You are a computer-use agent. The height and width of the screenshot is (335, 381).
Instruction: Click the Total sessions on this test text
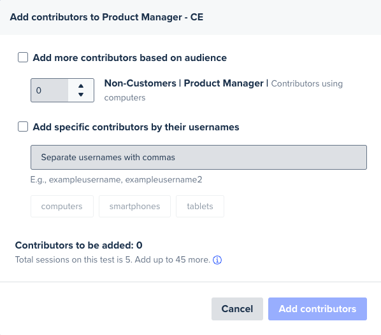click(x=113, y=259)
